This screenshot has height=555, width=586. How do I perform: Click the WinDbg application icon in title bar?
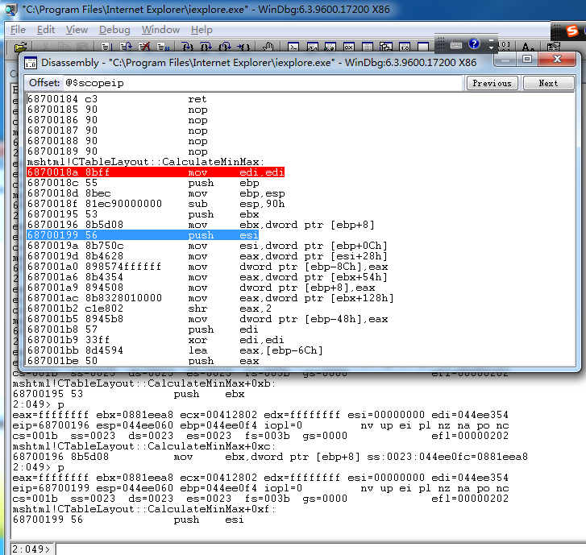(11, 10)
